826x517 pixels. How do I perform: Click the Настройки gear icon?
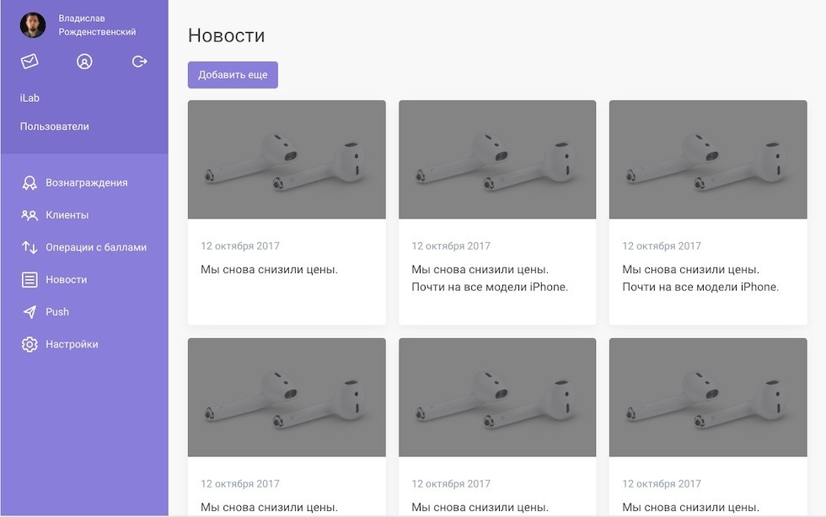tap(29, 344)
